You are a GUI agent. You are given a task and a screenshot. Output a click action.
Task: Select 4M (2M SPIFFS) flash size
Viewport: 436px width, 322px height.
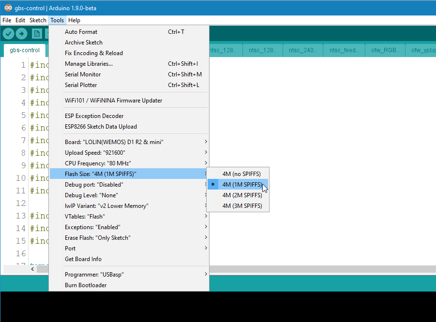241,195
